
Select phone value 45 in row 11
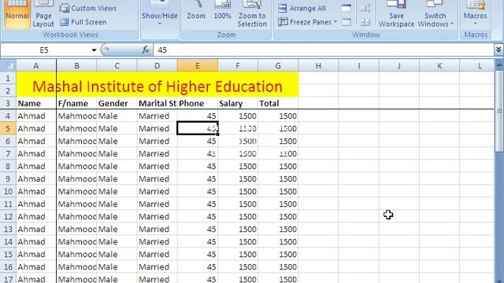tap(198, 204)
